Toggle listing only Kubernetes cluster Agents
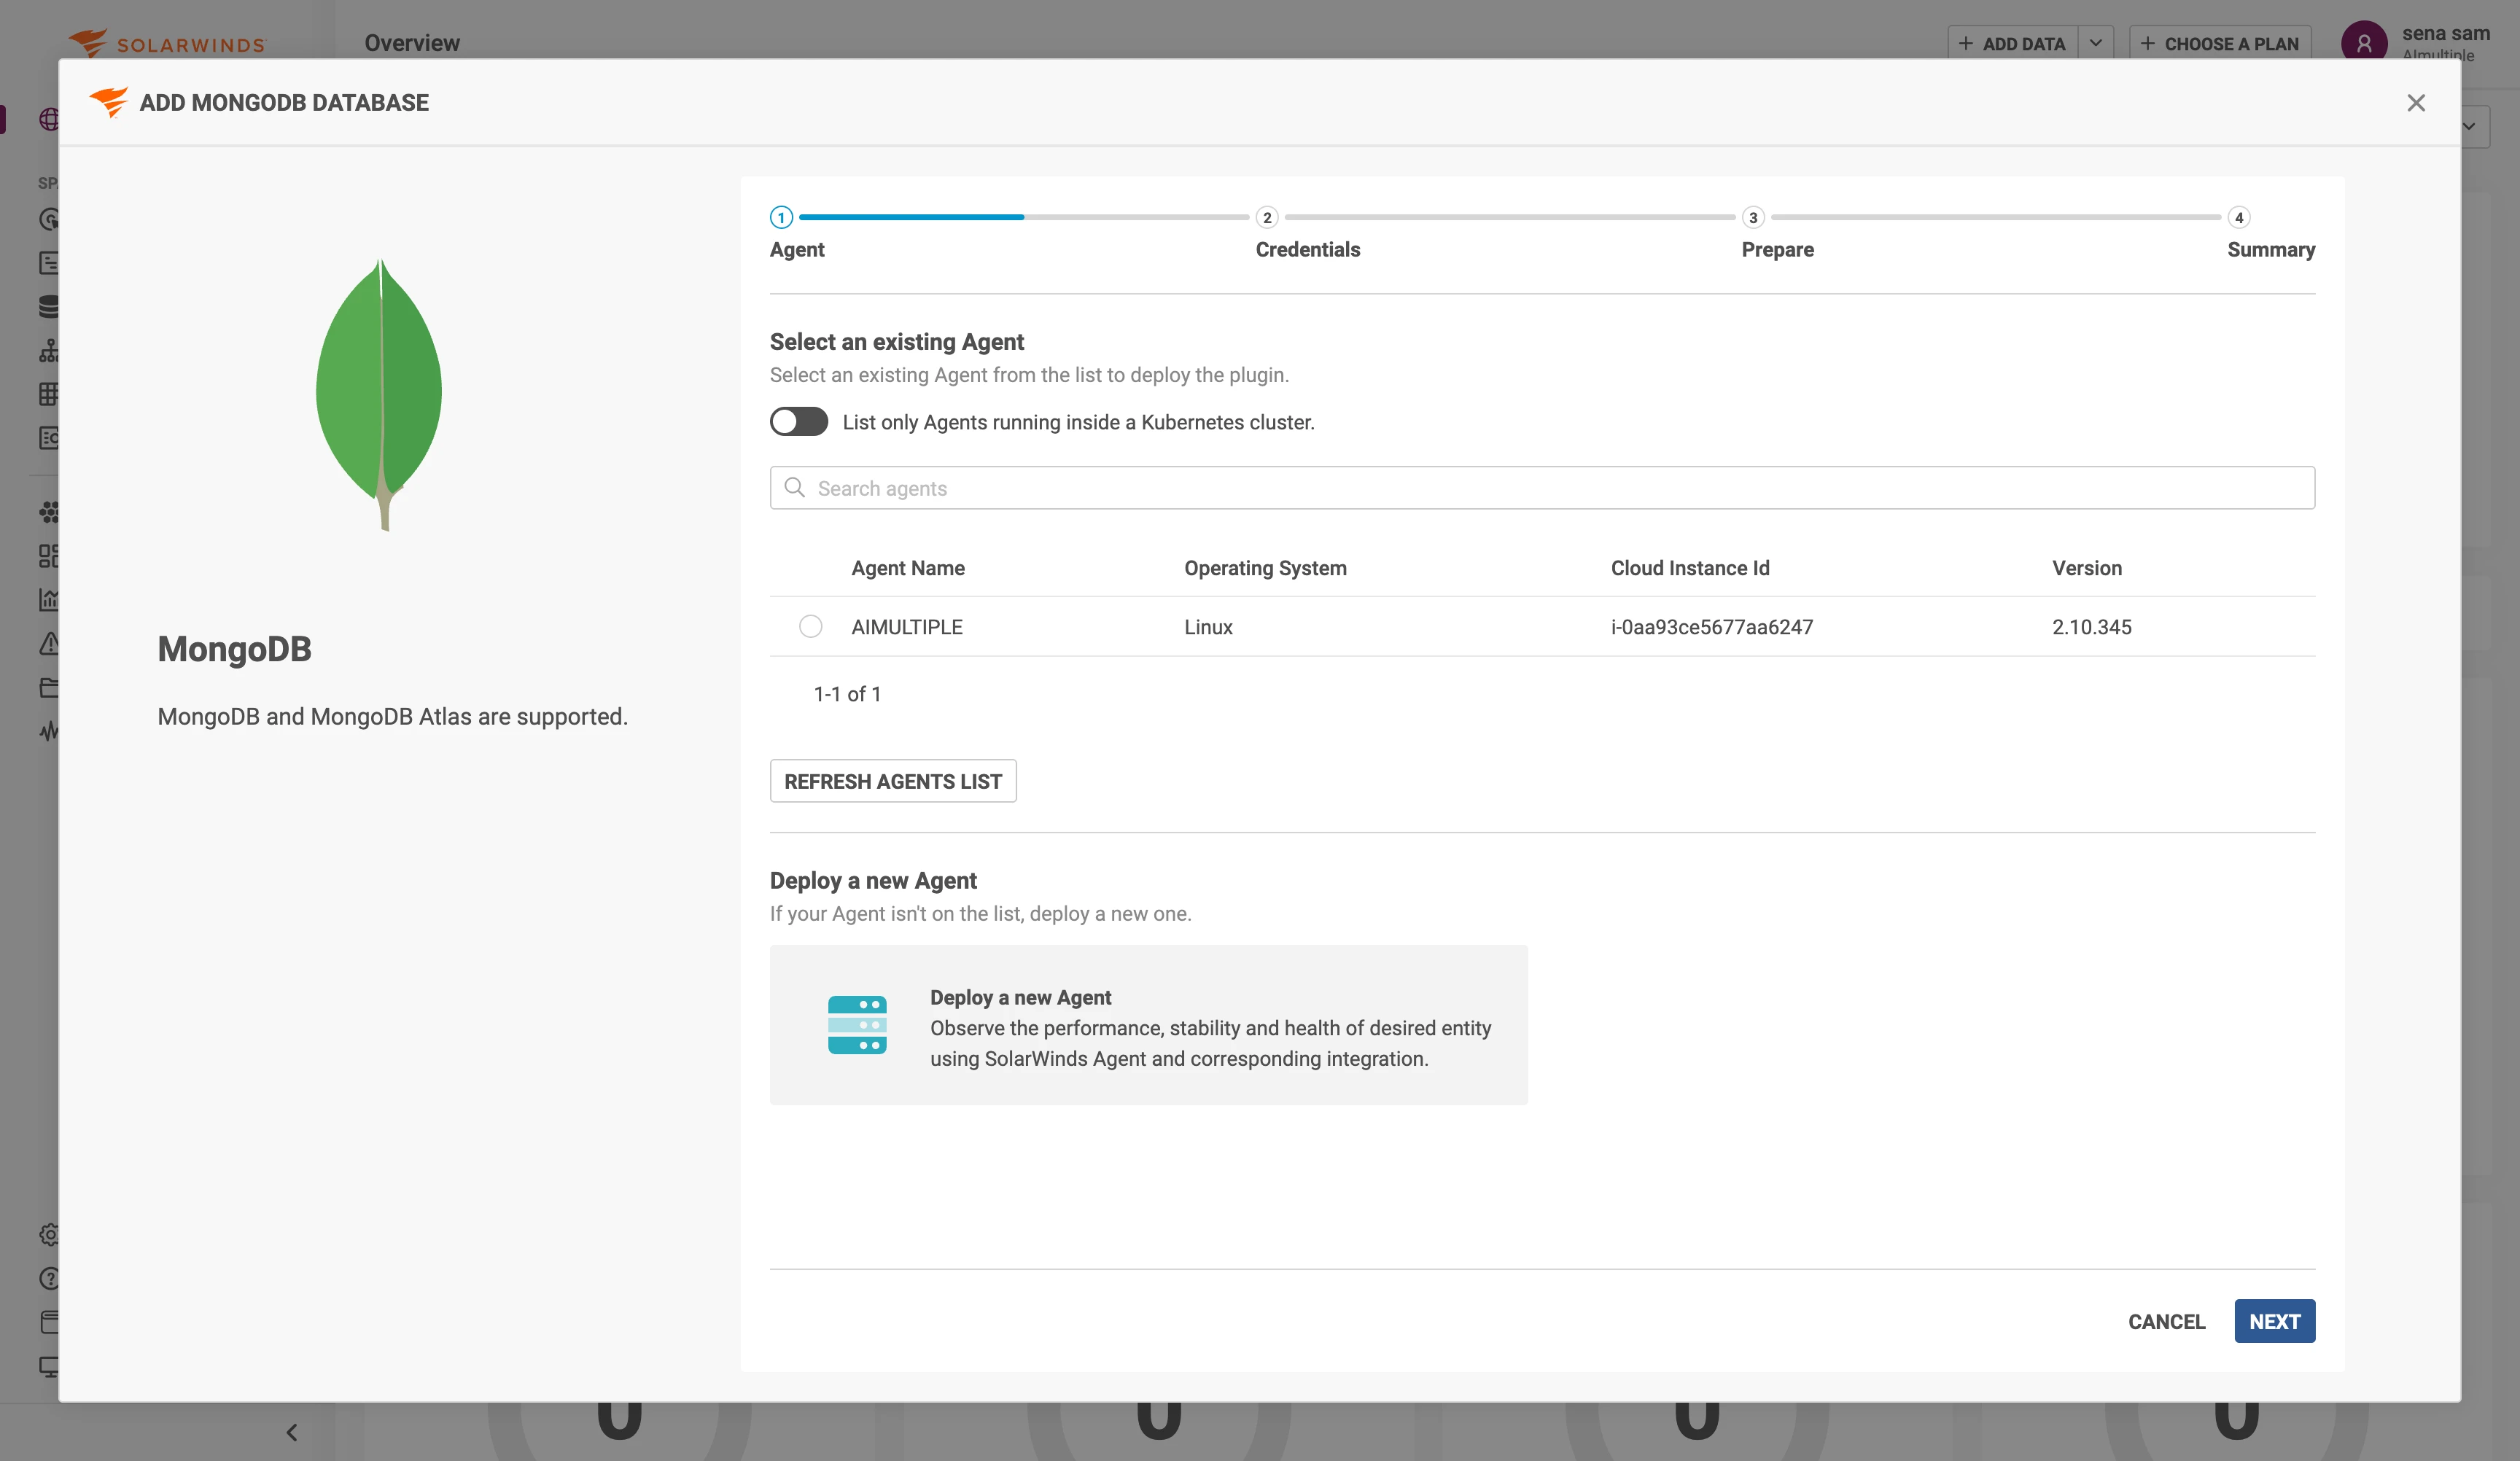 (x=798, y=421)
